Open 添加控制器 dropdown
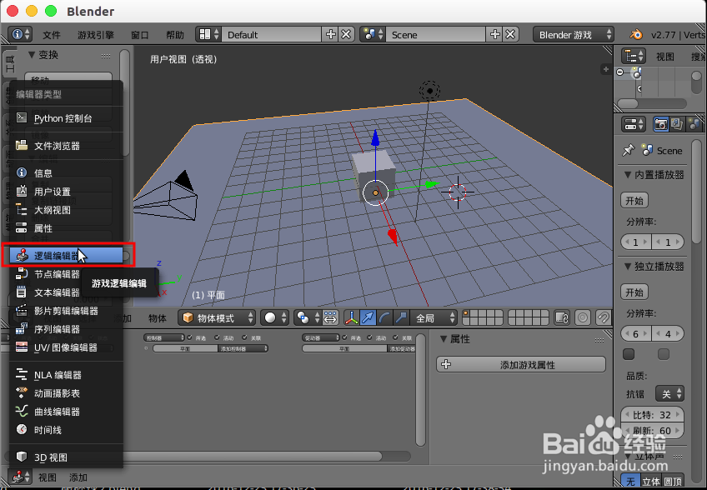The height and width of the screenshot is (490, 707). click(x=243, y=348)
